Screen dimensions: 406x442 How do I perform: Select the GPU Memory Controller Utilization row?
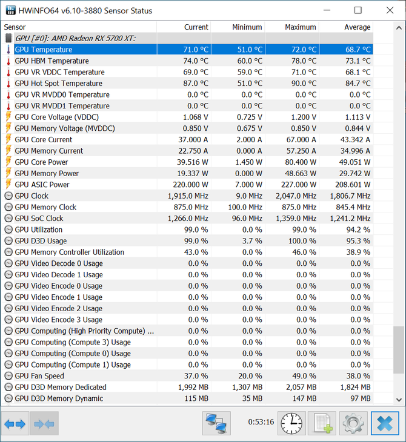[x=187, y=252]
